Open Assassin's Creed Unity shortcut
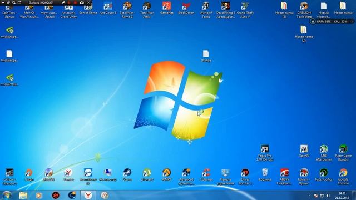 (x=68, y=11)
